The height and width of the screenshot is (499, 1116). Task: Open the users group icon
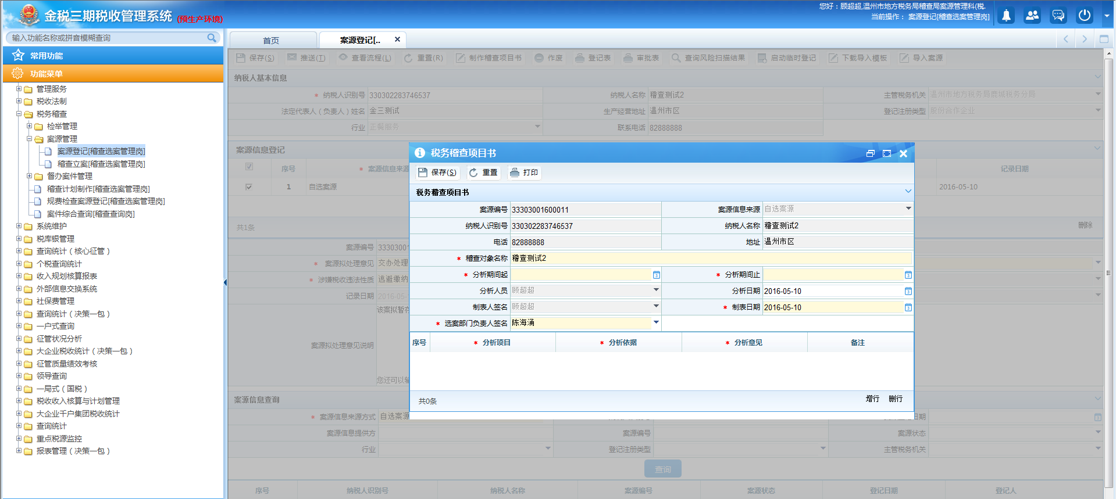click(x=1032, y=16)
